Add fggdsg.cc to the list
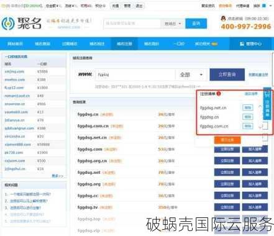Viewport: 274px width, 236px height. 255,196
